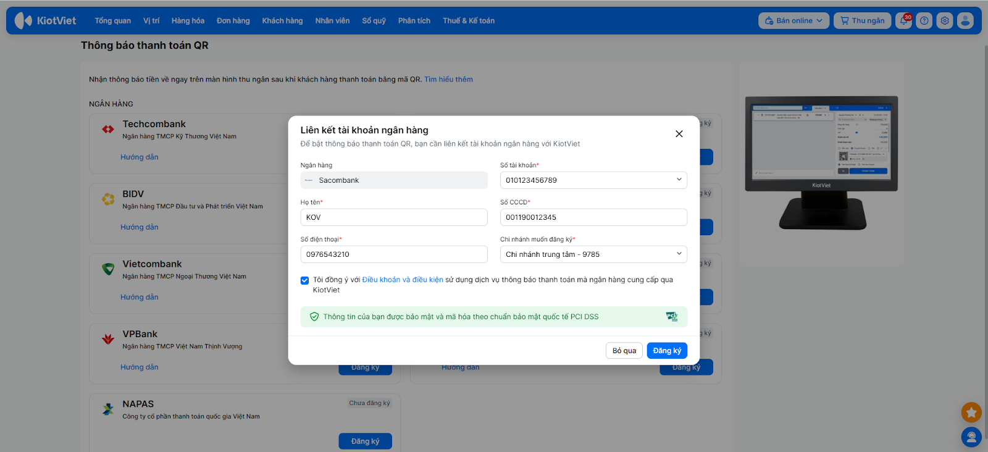
Task: Click the Sacombank logo in the bank field
Action: pos(309,180)
